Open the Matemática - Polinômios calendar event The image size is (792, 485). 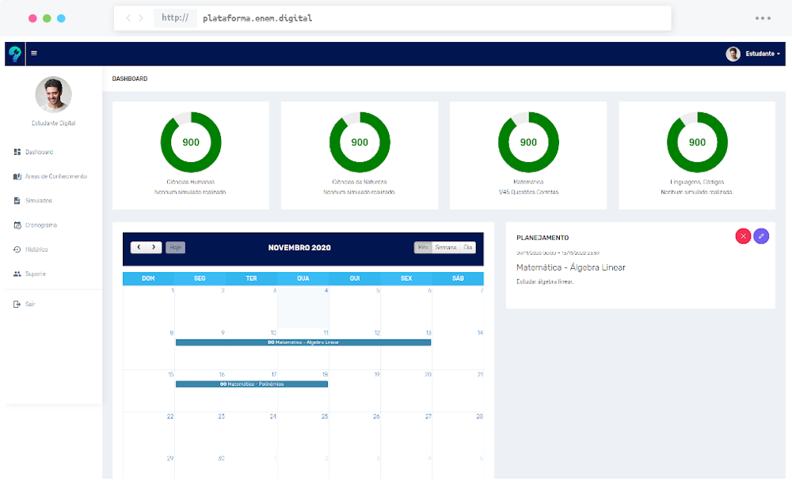click(x=251, y=383)
